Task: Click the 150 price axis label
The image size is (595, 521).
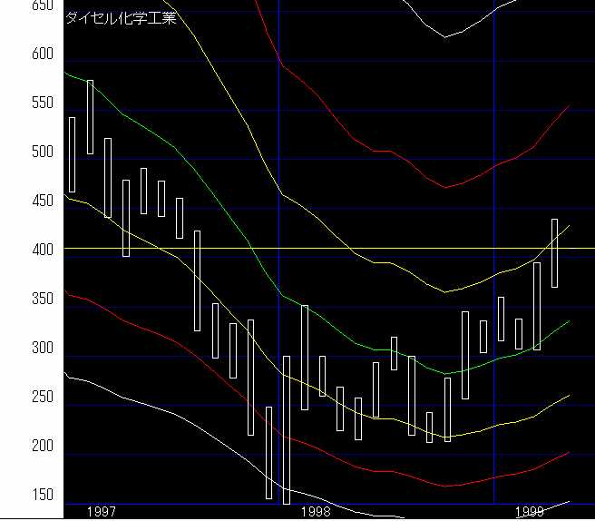Action: pos(17,496)
